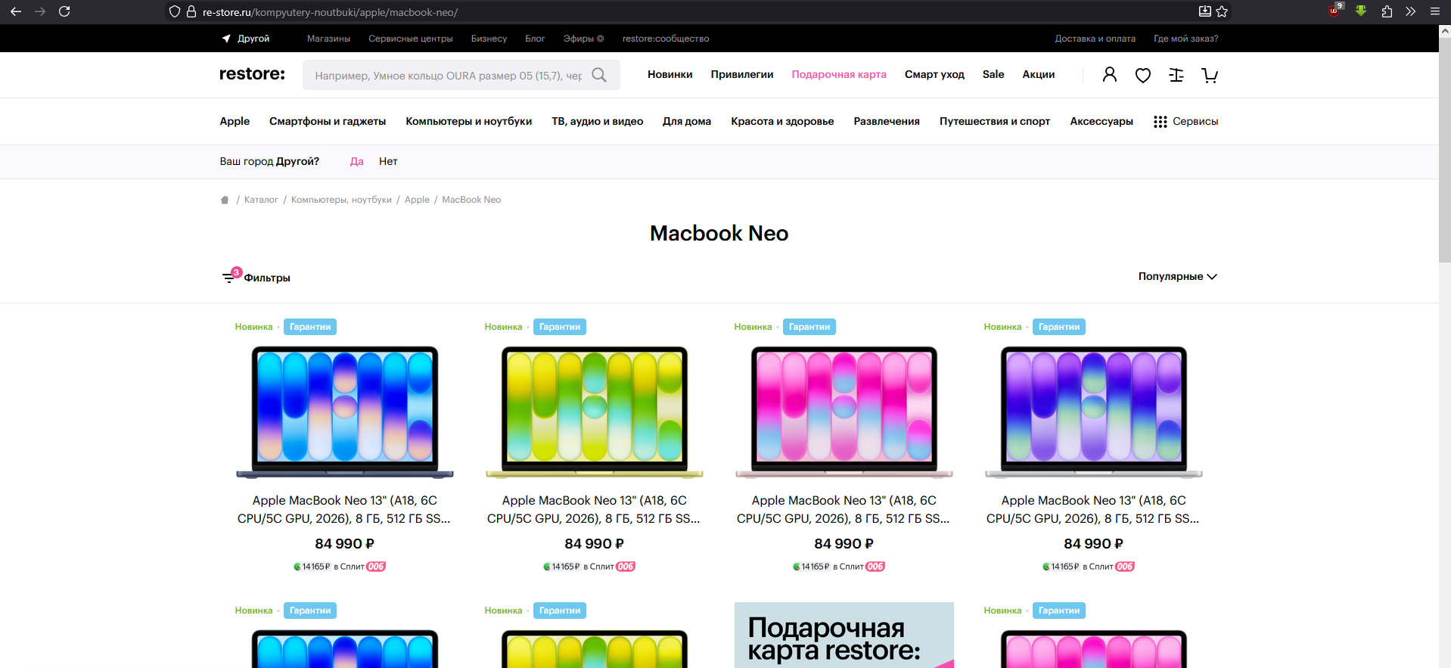Click the green download arrow extension icon
Viewport: 1451px width, 668px height.
click(1361, 11)
